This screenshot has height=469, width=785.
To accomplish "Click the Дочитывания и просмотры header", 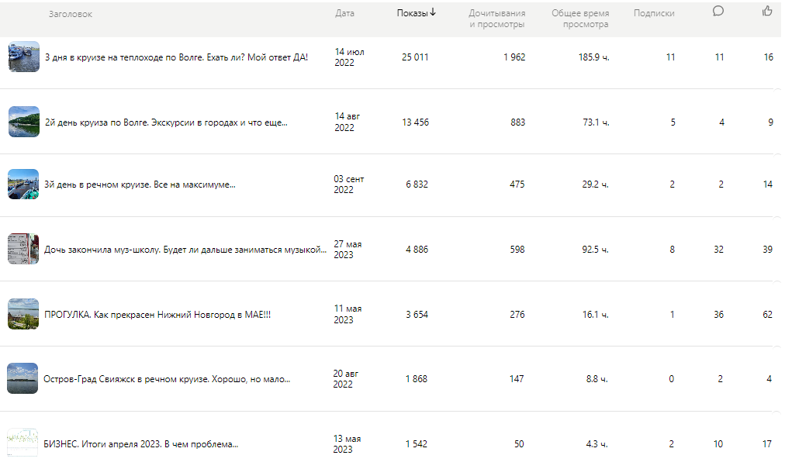I will pos(497,19).
